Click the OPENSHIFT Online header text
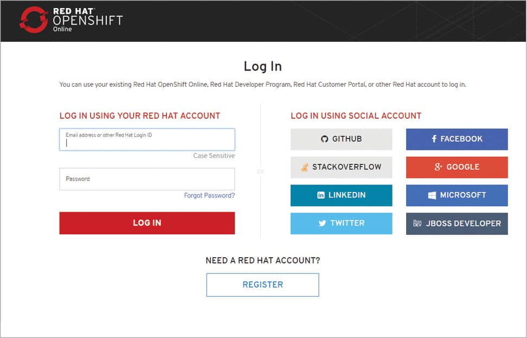 (88, 21)
